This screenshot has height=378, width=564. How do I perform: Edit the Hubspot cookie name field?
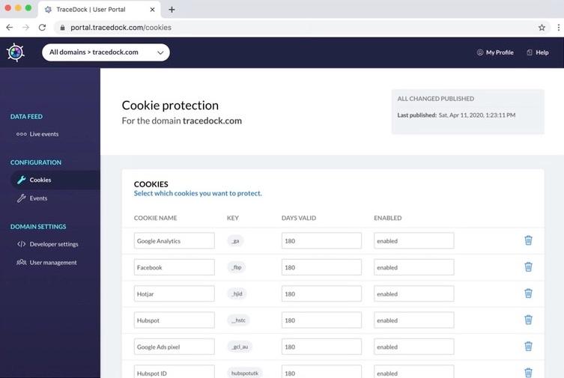(x=174, y=320)
